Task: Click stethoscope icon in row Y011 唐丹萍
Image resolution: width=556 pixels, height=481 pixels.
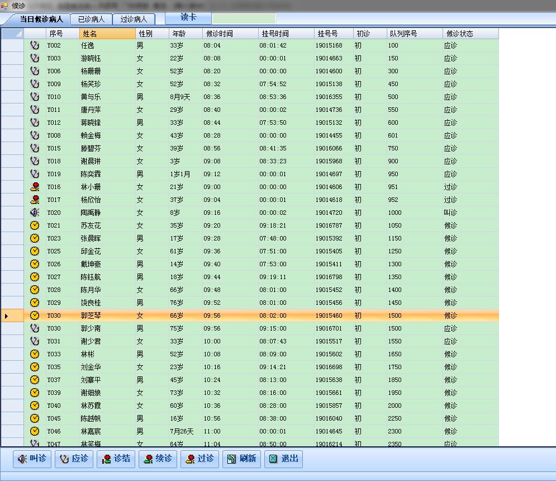Action: (35, 110)
